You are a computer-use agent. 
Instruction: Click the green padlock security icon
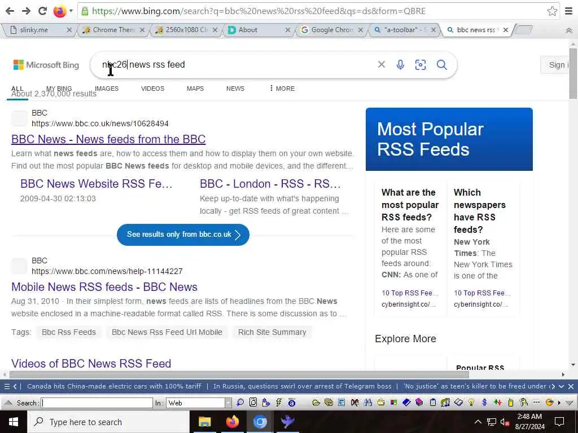click(x=85, y=11)
